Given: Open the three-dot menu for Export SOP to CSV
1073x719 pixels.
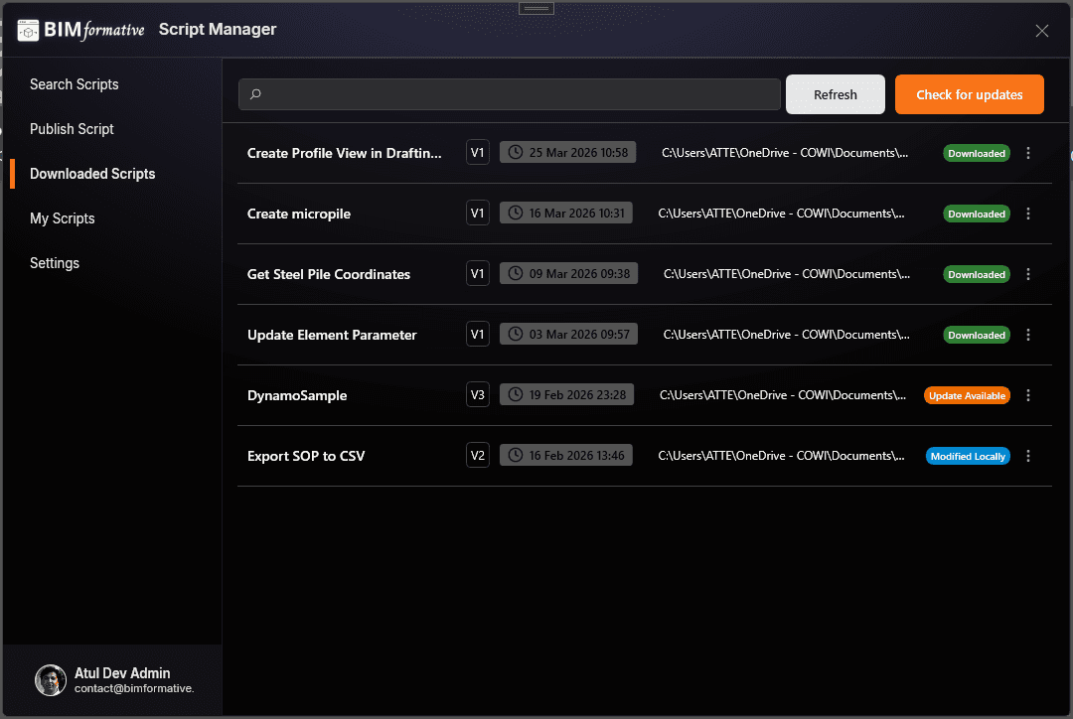Looking at the screenshot, I should [x=1028, y=456].
